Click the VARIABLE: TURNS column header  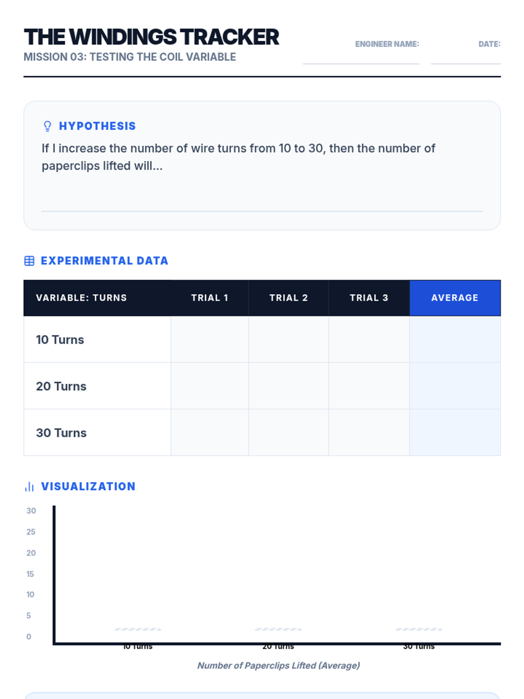pos(82,298)
